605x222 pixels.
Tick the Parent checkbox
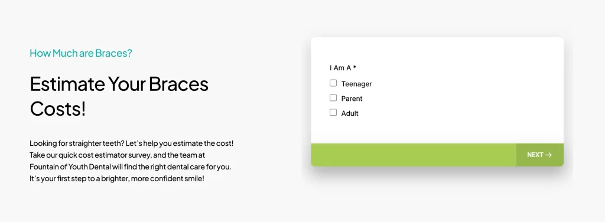tap(333, 98)
